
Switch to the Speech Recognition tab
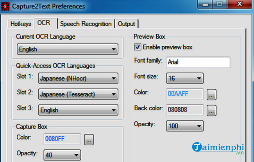coord(86,24)
